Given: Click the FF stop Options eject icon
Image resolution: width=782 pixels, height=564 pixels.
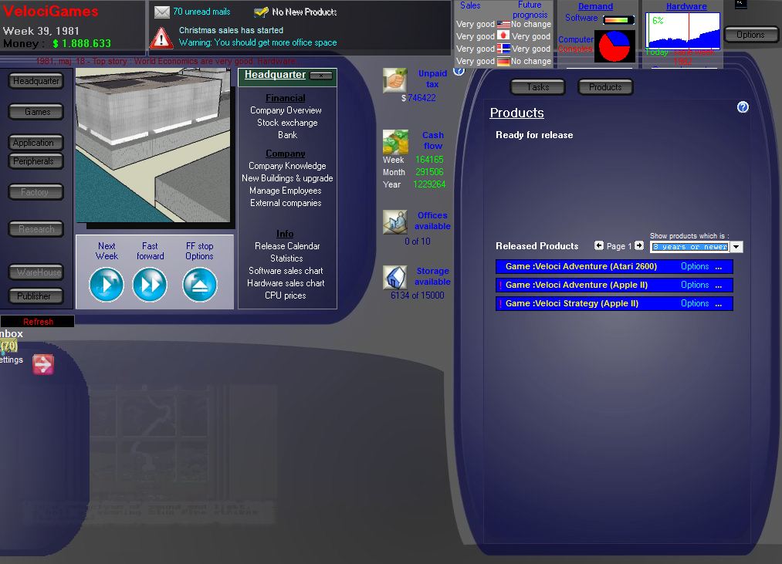Looking at the screenshot, I should point(199,285).
